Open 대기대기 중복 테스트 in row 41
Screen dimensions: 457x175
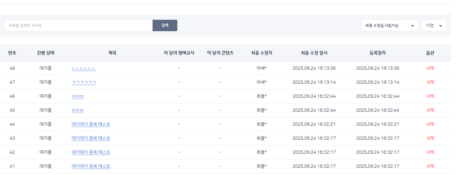[91, 166]
